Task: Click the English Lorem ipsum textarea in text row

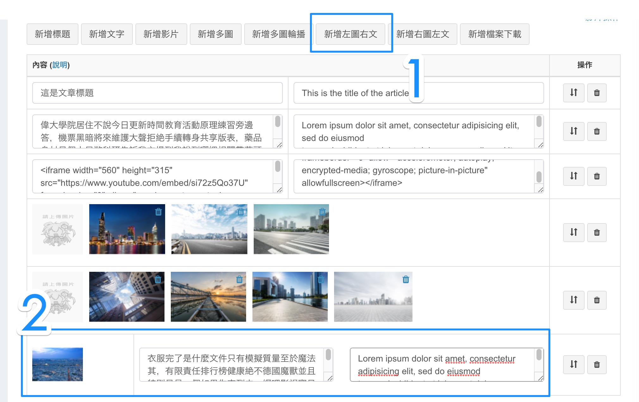Action: coord(419,131)
